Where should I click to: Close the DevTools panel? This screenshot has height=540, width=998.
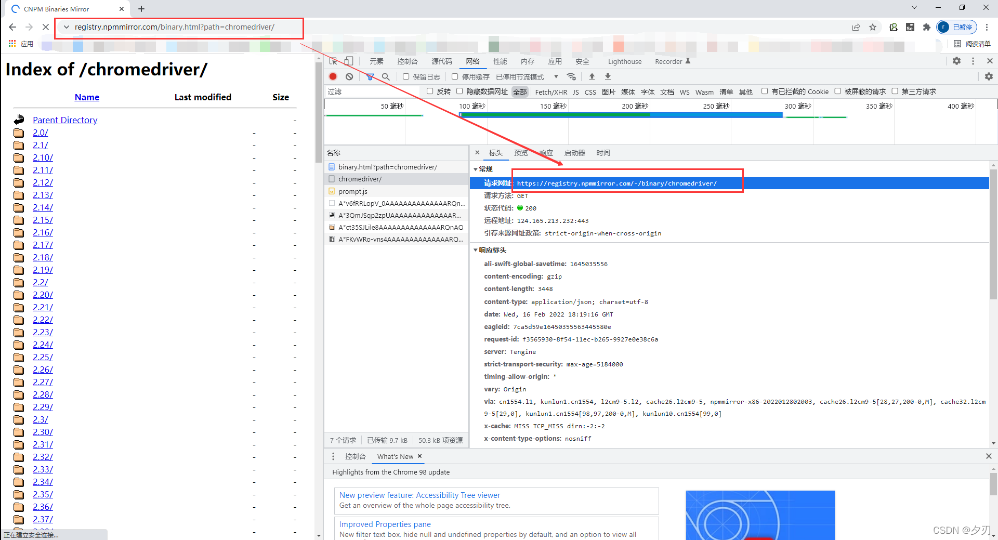(990, 61)
